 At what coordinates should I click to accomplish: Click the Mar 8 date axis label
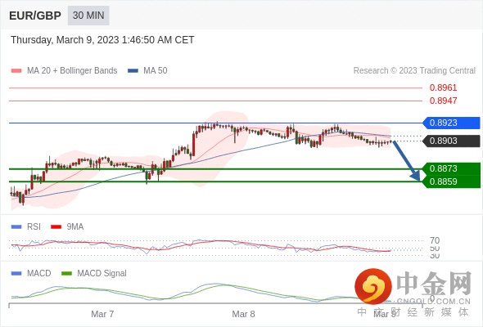243,314
